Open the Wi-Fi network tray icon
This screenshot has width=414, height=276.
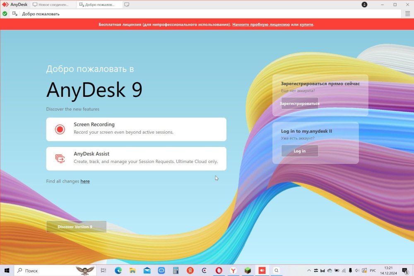point(344,271)
